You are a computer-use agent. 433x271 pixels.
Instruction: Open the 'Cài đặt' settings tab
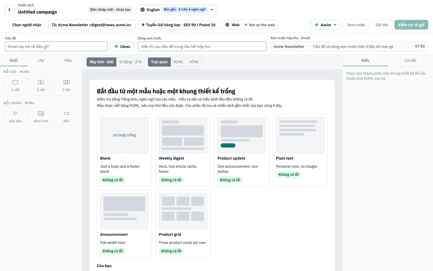410,60
